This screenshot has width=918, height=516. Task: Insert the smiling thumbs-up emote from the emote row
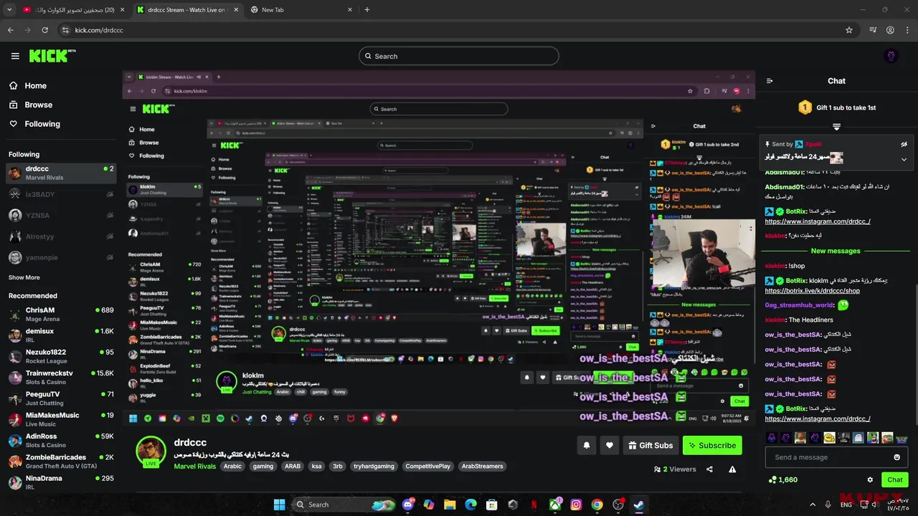click(829, 438)
